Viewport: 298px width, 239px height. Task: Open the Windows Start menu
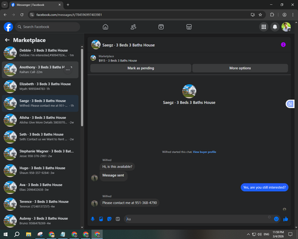[x=5, y=234]
